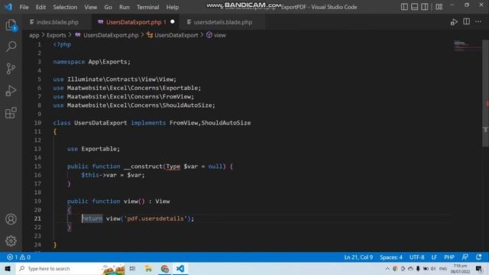Click the 'pdf.usersdetails' string
This screenshot has height=275, width=489.
click(x=155, y=218)
